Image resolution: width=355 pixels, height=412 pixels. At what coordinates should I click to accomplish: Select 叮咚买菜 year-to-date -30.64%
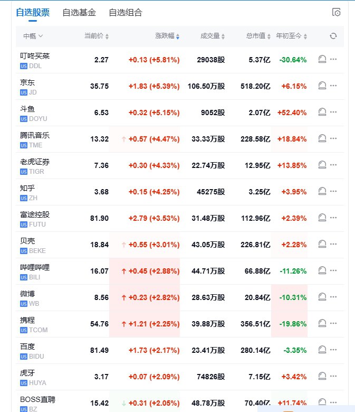coord(293,60)
